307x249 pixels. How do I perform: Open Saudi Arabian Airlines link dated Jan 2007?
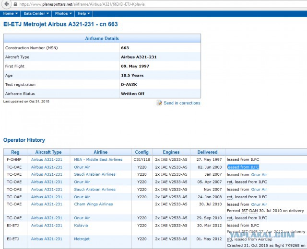coord(95,174)
